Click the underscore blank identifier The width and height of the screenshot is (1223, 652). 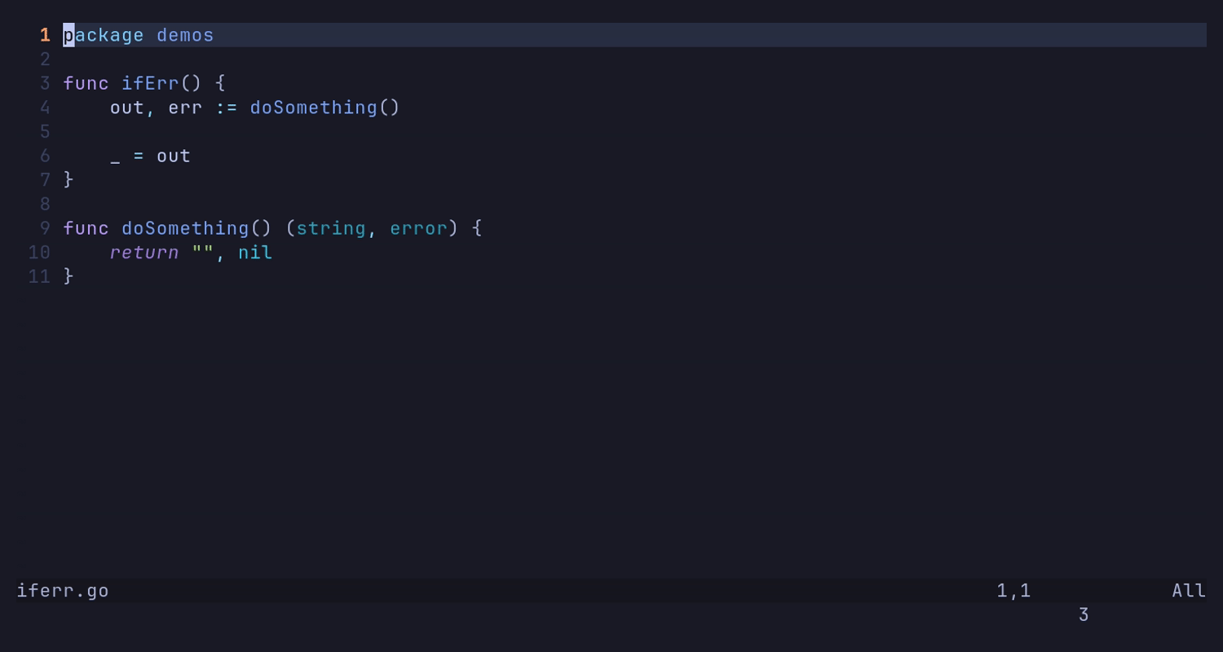(x=115, y=156)
